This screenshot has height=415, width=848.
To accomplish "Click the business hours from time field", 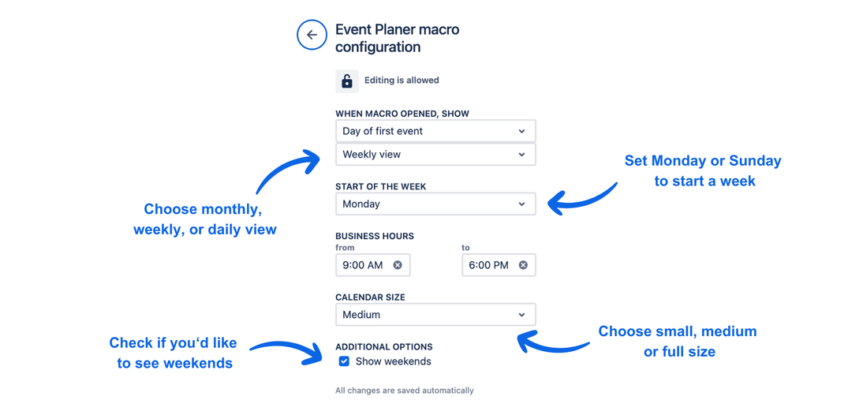I will 364,265.
